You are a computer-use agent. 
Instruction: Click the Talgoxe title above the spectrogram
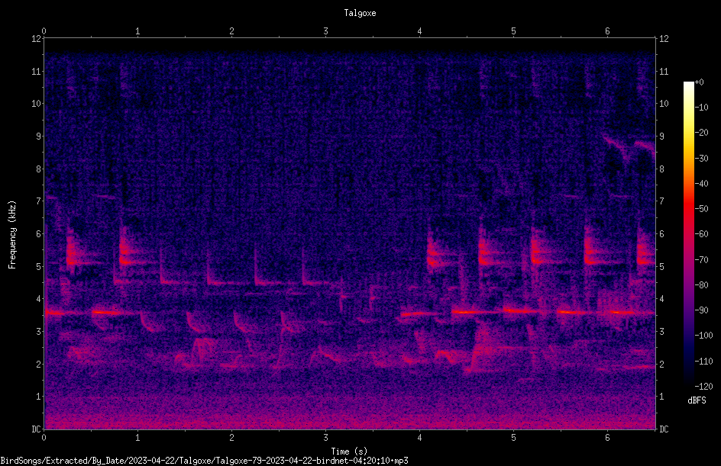[360, 13]
